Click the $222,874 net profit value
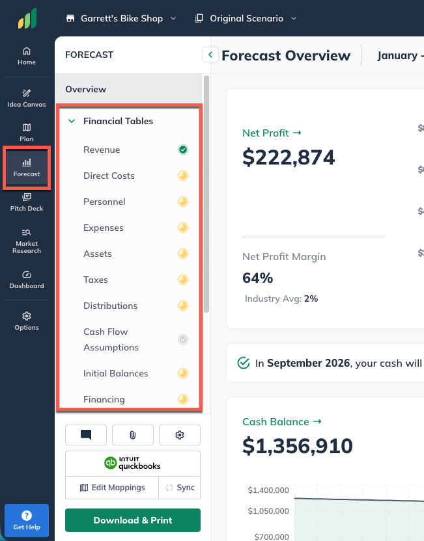Screen dimensions: 424x541 point(289,157)
